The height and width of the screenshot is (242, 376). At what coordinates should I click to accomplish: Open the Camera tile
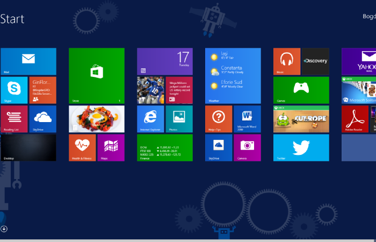point(248,148)
